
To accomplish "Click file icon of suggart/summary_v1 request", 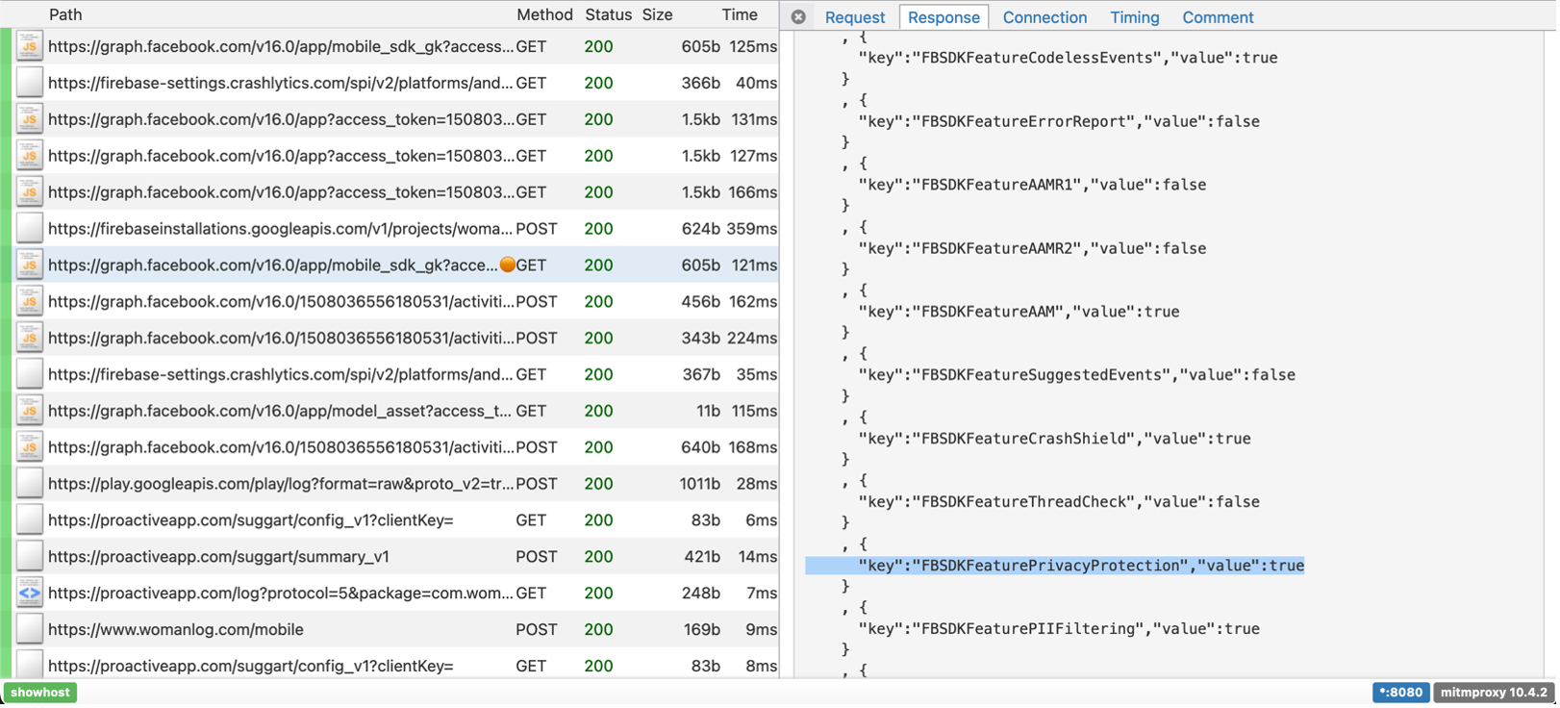I will (x=30, y=557).
